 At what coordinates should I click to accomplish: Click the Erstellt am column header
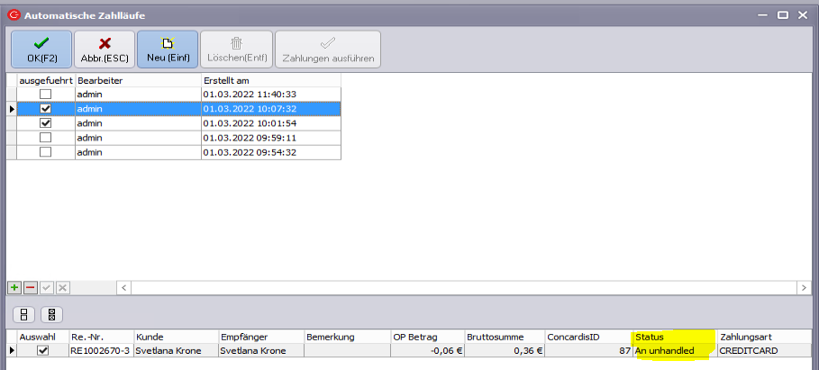[x=270, y=80]
